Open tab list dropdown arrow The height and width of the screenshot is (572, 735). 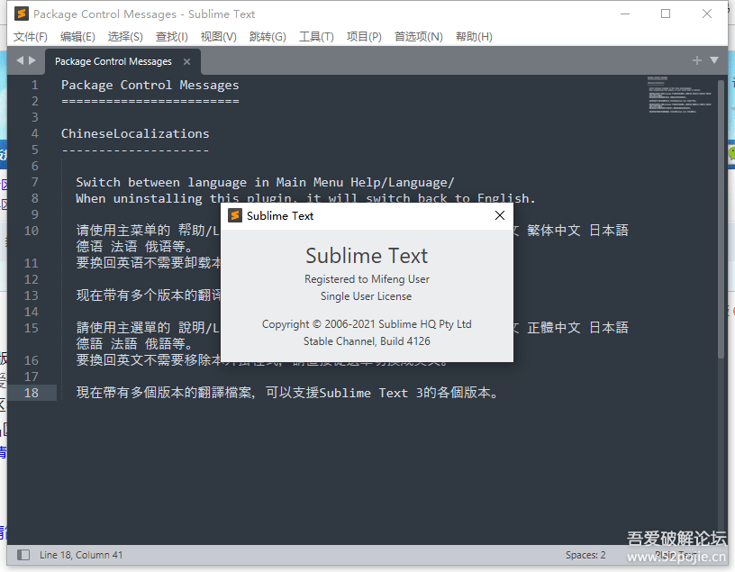(714, 60)
